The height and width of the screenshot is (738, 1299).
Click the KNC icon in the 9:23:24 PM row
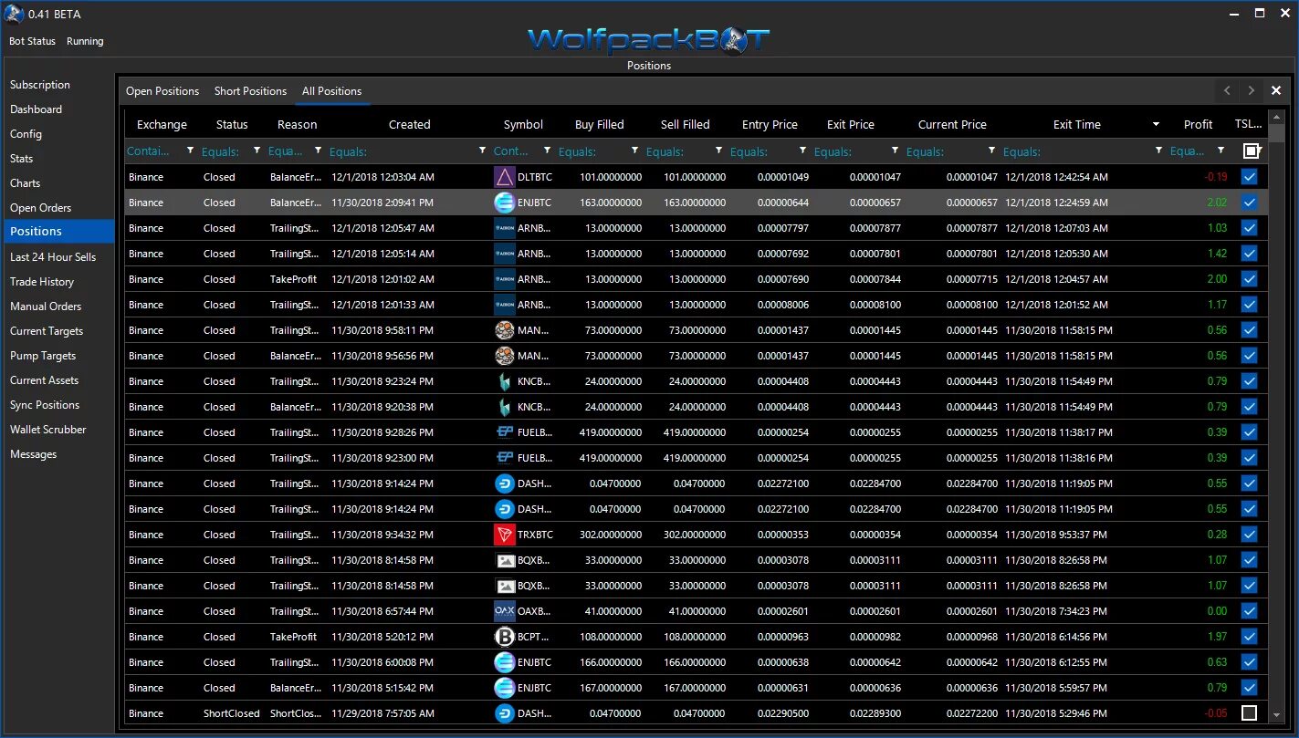(x=505, y=381)
